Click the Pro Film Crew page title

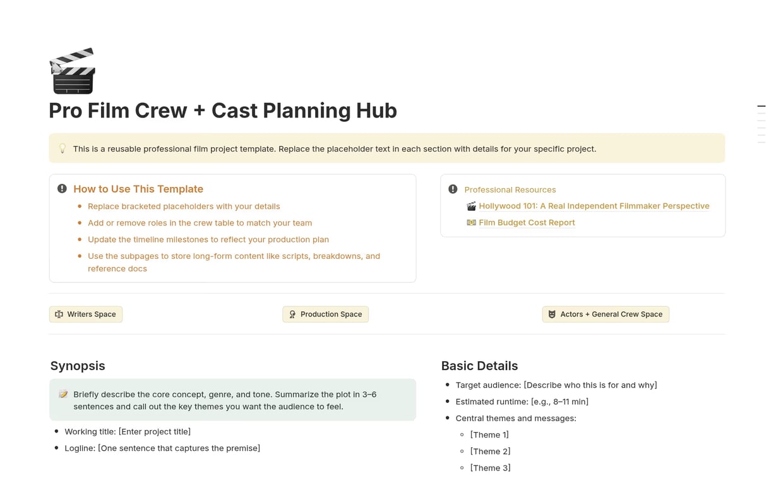pyautogui.click(x=222, y=111)
